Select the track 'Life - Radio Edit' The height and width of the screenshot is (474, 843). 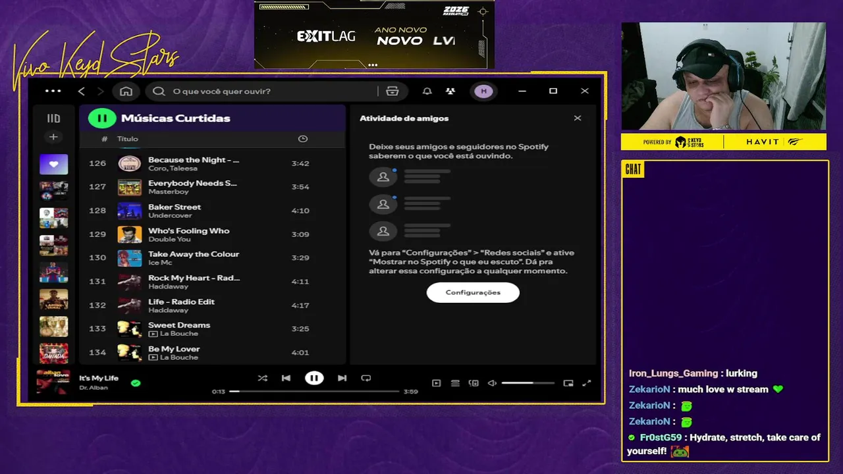point(212,305)
